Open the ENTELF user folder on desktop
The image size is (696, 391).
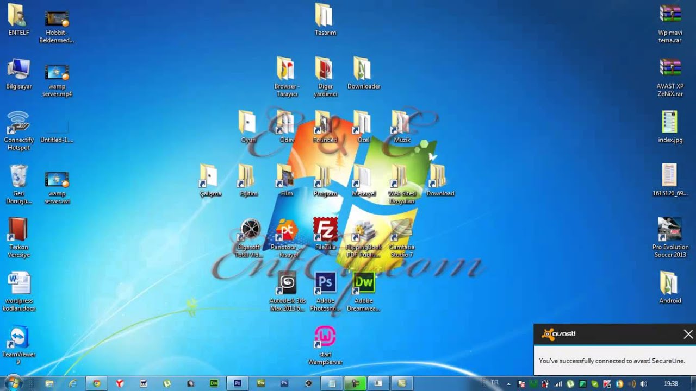point(18,20)
